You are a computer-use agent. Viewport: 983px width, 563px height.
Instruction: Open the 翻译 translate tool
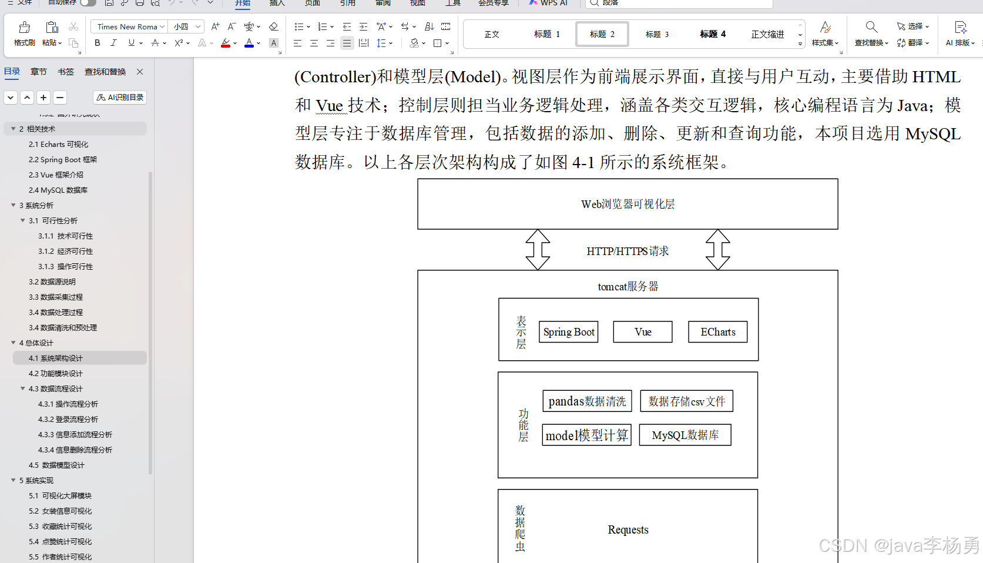(x=912, y=42)
